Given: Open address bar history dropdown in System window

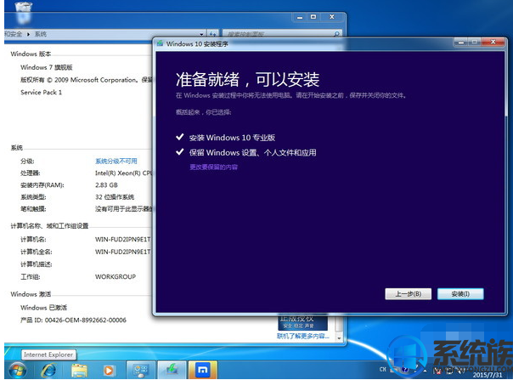Looking at the screenshot, I should pyautogui.click(x=202, y=34).
